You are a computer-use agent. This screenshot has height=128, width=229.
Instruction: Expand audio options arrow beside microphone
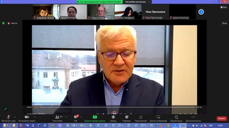tap(15, 117)
